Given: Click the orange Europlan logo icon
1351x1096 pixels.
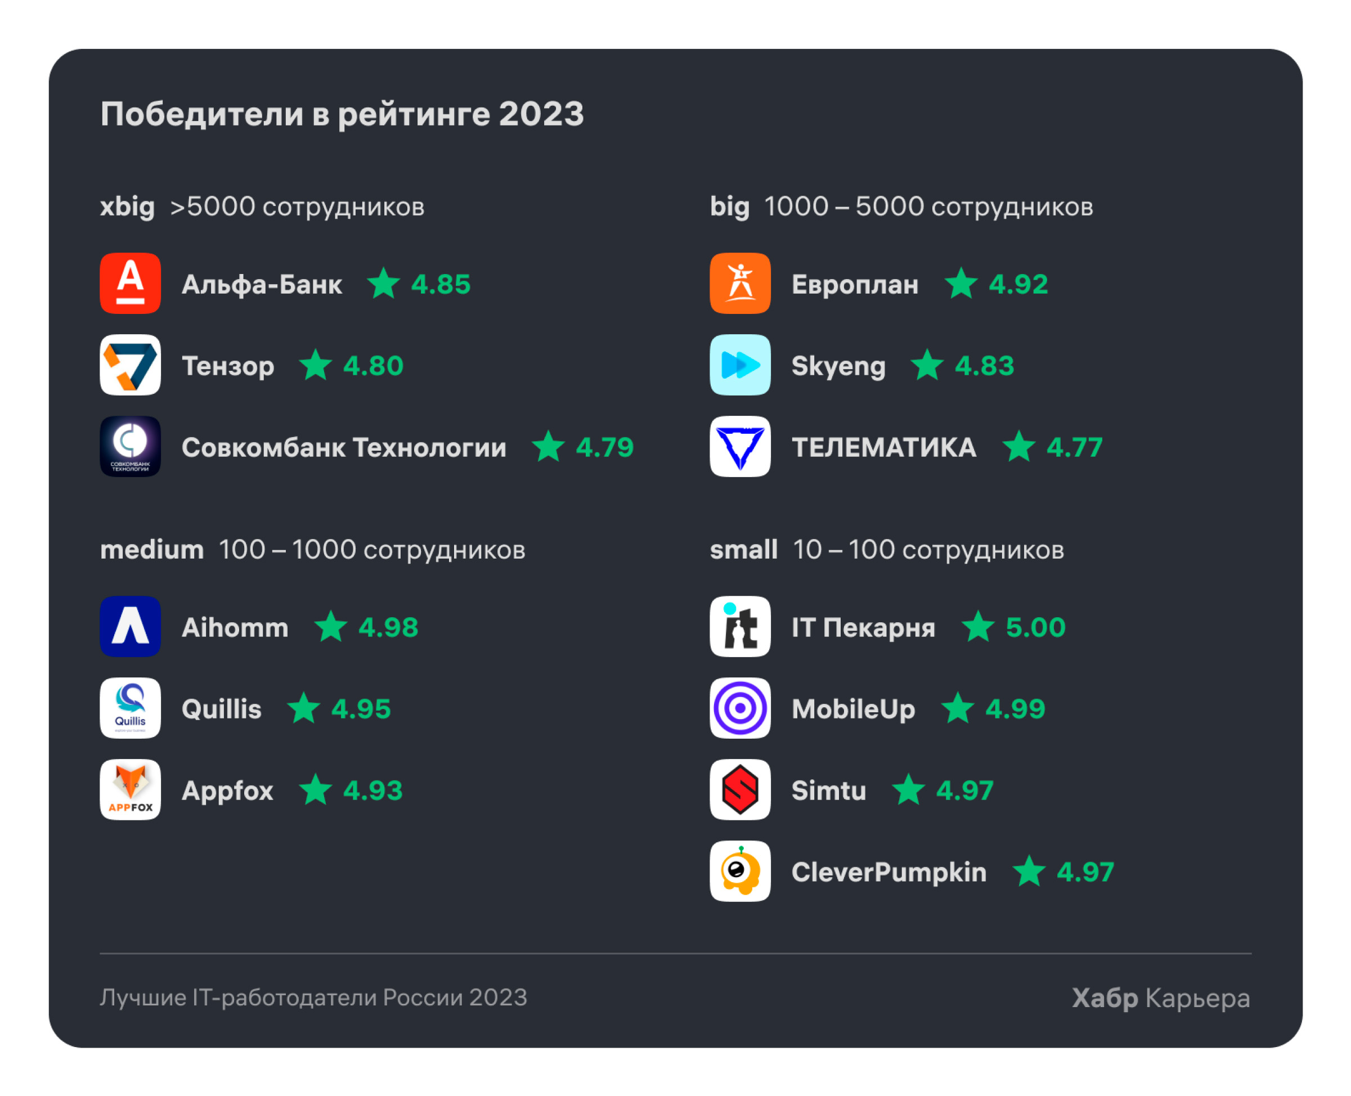Looking at the screenshot, I should pyautogui.click(x=740, y=284).
